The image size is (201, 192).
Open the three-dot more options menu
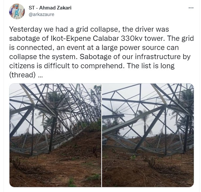[x=191, y=8]
